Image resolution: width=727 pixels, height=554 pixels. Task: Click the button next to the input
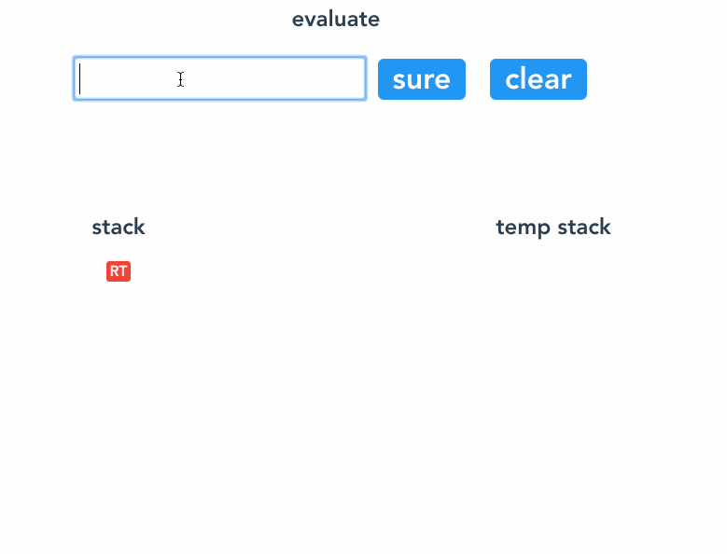(x=422, y=79)
